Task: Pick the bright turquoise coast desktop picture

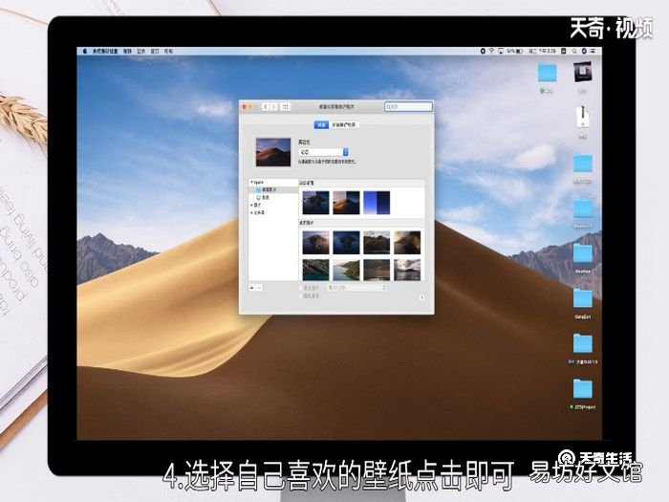Action: click(x=346, y=270)
